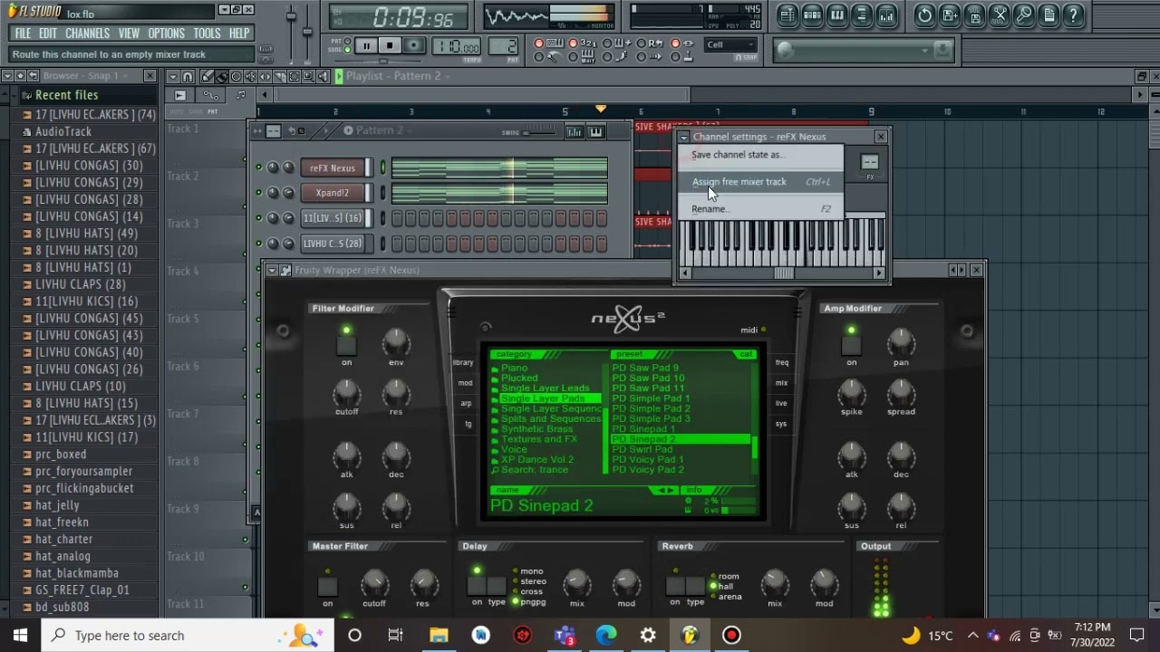Click the Undo history icon
The height and width of the screenshot is (652, 1160).
(x=924, y=14)
